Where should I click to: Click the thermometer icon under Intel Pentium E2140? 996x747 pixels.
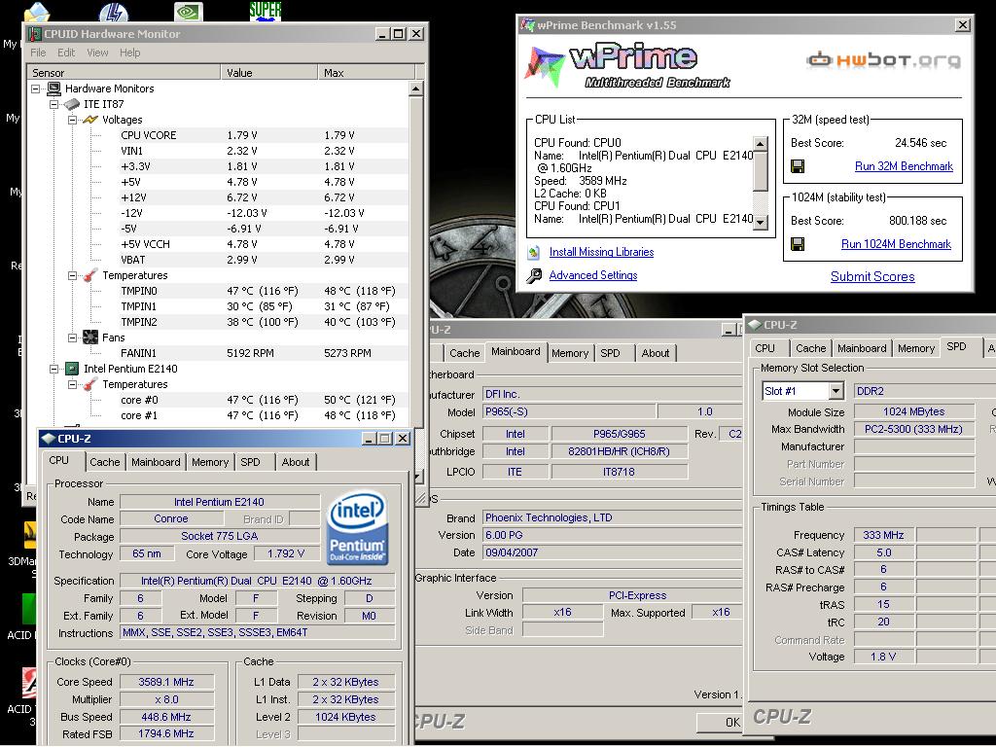[90, 384]
